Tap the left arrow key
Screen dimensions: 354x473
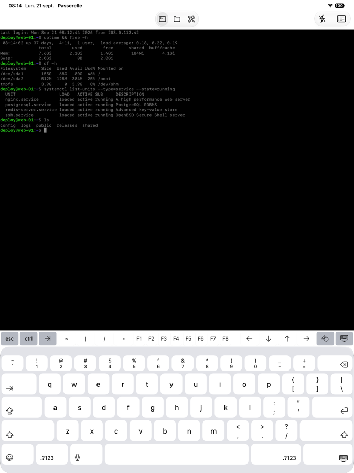[249, 338]
